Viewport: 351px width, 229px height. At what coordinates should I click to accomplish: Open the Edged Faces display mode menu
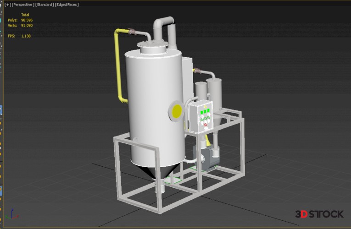[67, 5]
